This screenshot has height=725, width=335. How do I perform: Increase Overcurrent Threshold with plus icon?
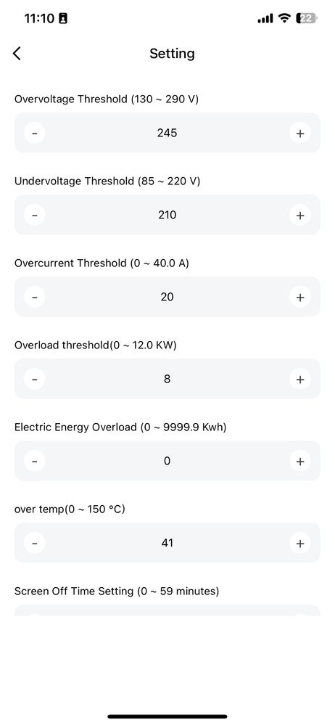pyautogui.click(x=300, y=297)
